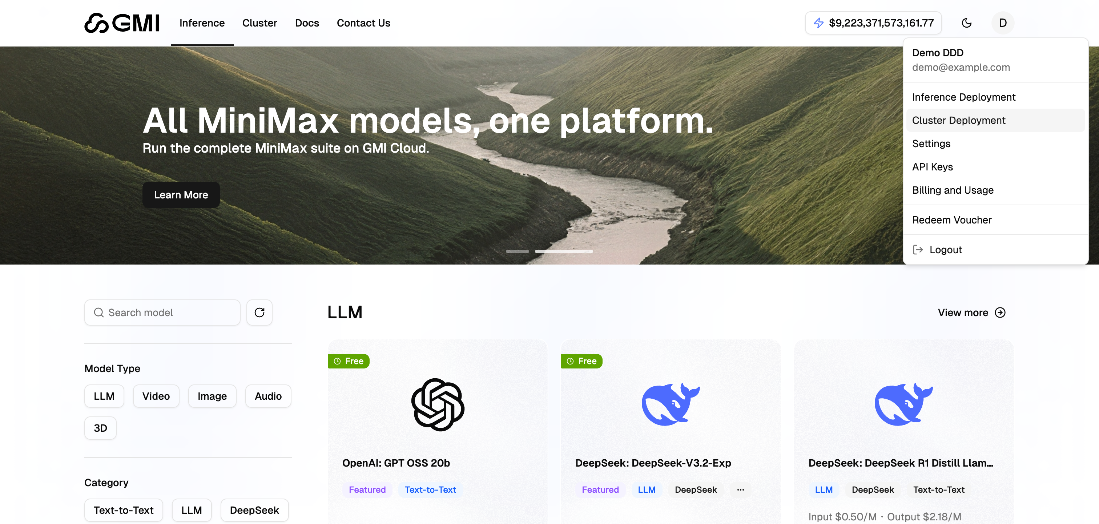The height and width of the screenshot is (524, 1099).
Task: Click the arrow icon next to View more
Action: (x=1000, y=313)
